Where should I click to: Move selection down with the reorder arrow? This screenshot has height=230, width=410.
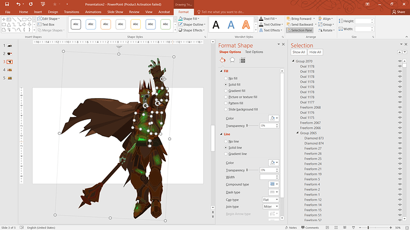pos(405,52)
